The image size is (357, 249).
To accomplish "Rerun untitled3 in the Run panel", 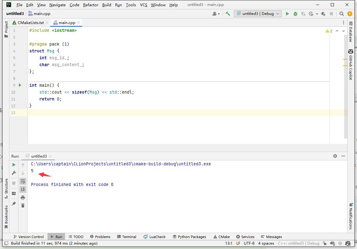I will point(14,165).
